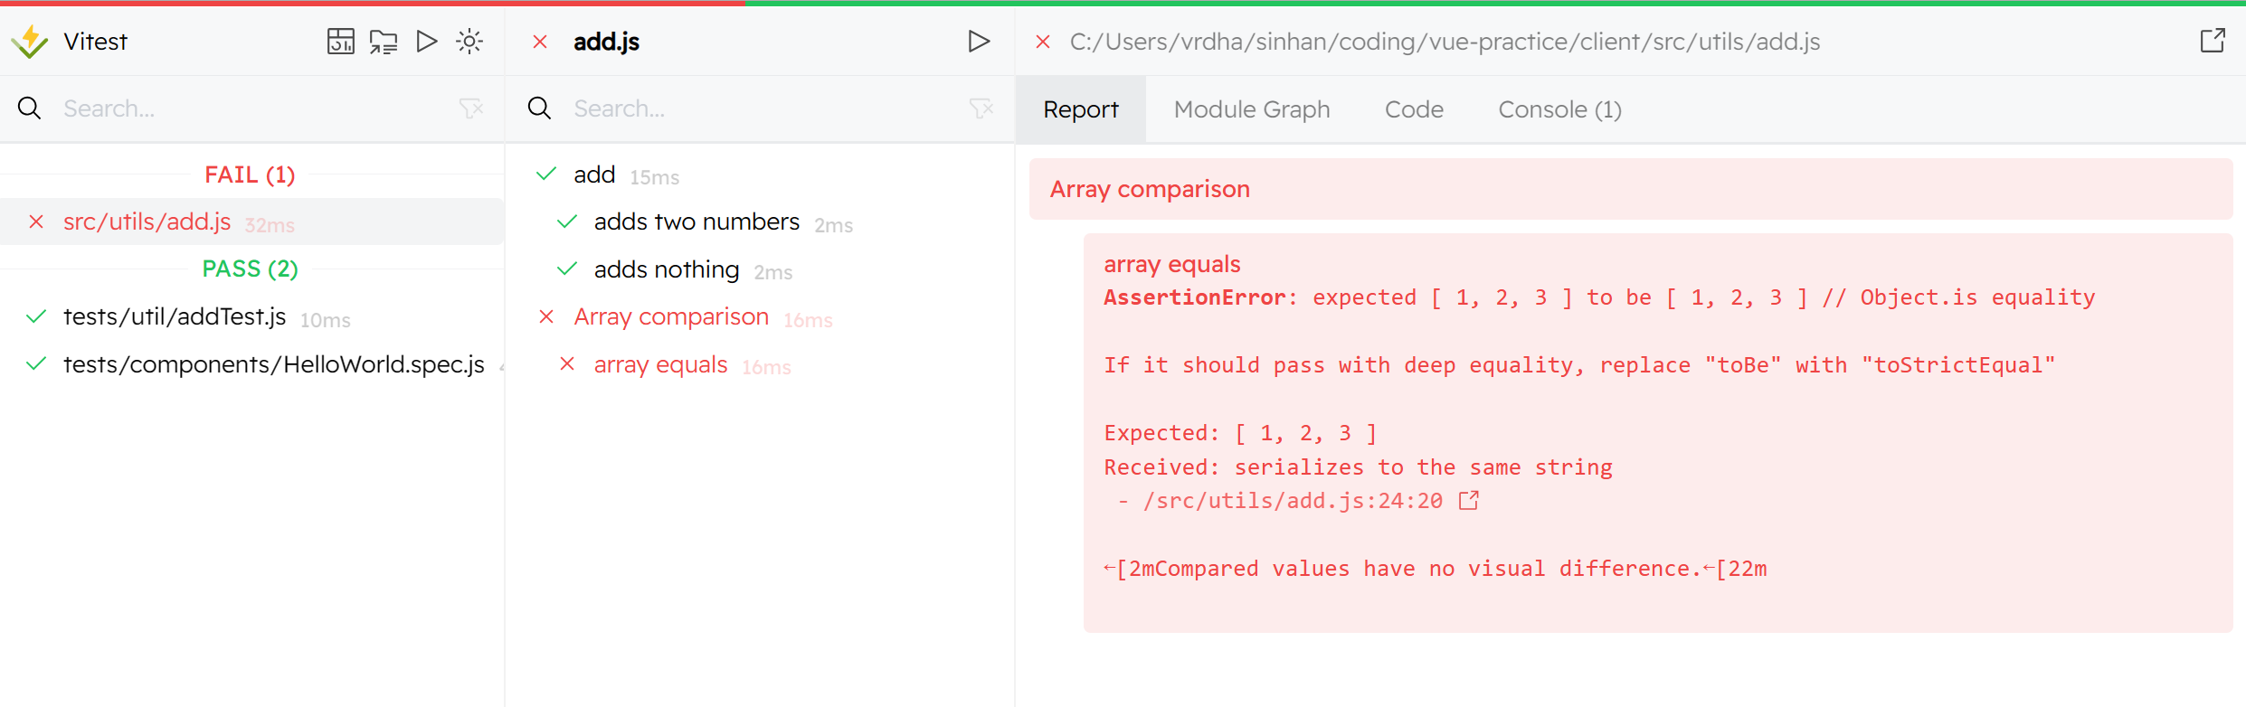Click the PASS (2) group header
This screenshot has width=2246, height=707.
coord(250,269)
